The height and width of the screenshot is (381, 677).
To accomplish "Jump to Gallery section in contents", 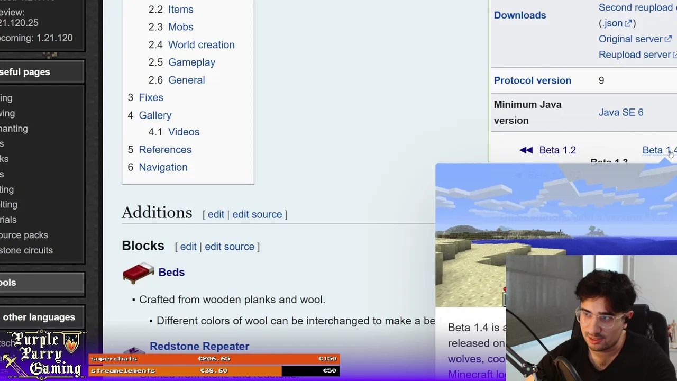I will [155, 115].
